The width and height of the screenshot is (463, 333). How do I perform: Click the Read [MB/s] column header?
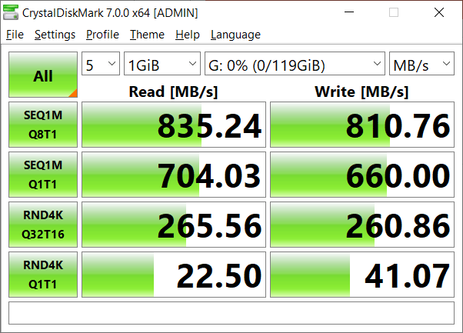point(173,92)
